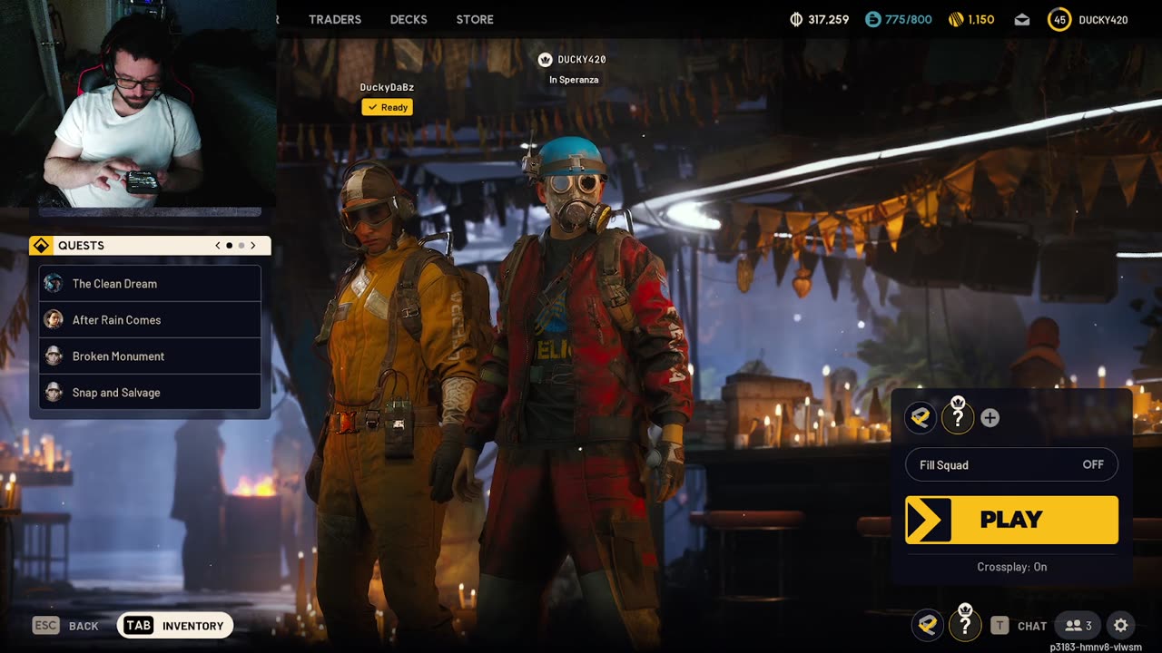
Task: Go to previous quests page arrow
Action: point(218,246)
